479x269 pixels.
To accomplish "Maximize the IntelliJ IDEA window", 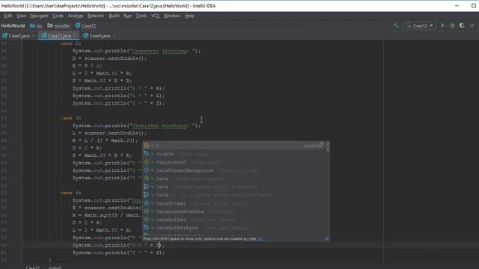I will (x=474, y=6).
